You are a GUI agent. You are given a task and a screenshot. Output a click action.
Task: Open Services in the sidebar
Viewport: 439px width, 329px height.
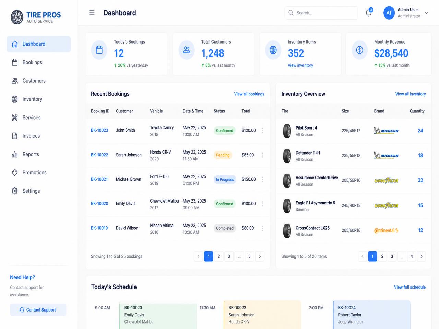(x=39, y=118)
